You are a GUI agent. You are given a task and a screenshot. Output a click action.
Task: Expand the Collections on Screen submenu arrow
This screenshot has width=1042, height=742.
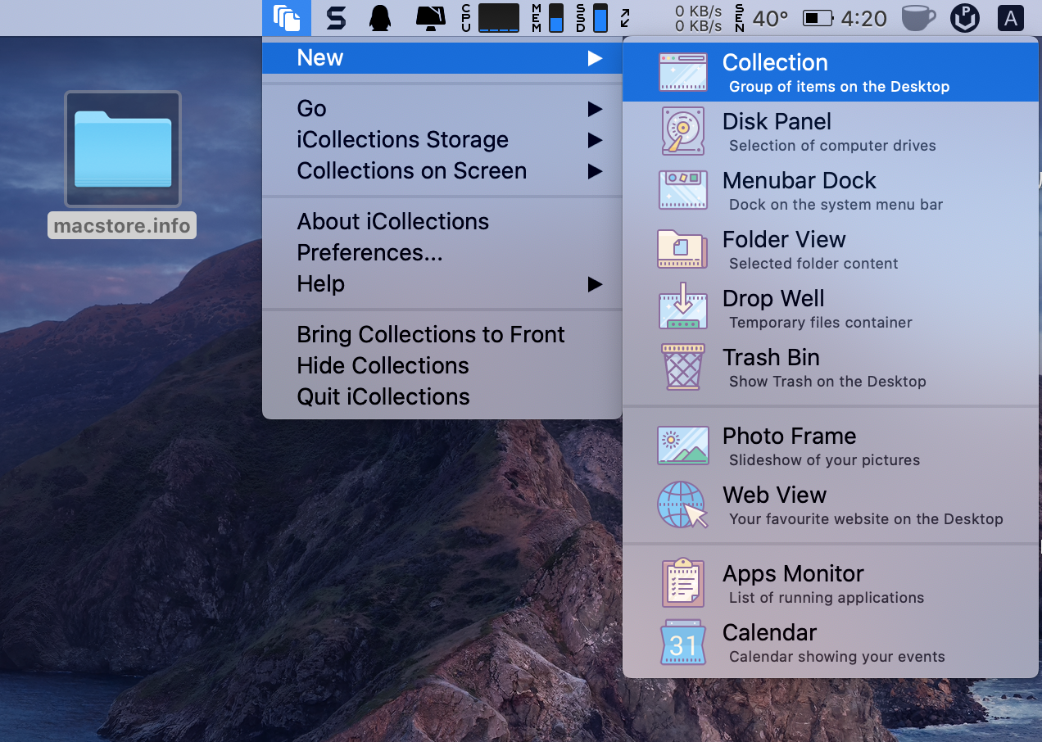tap(595, 171)
